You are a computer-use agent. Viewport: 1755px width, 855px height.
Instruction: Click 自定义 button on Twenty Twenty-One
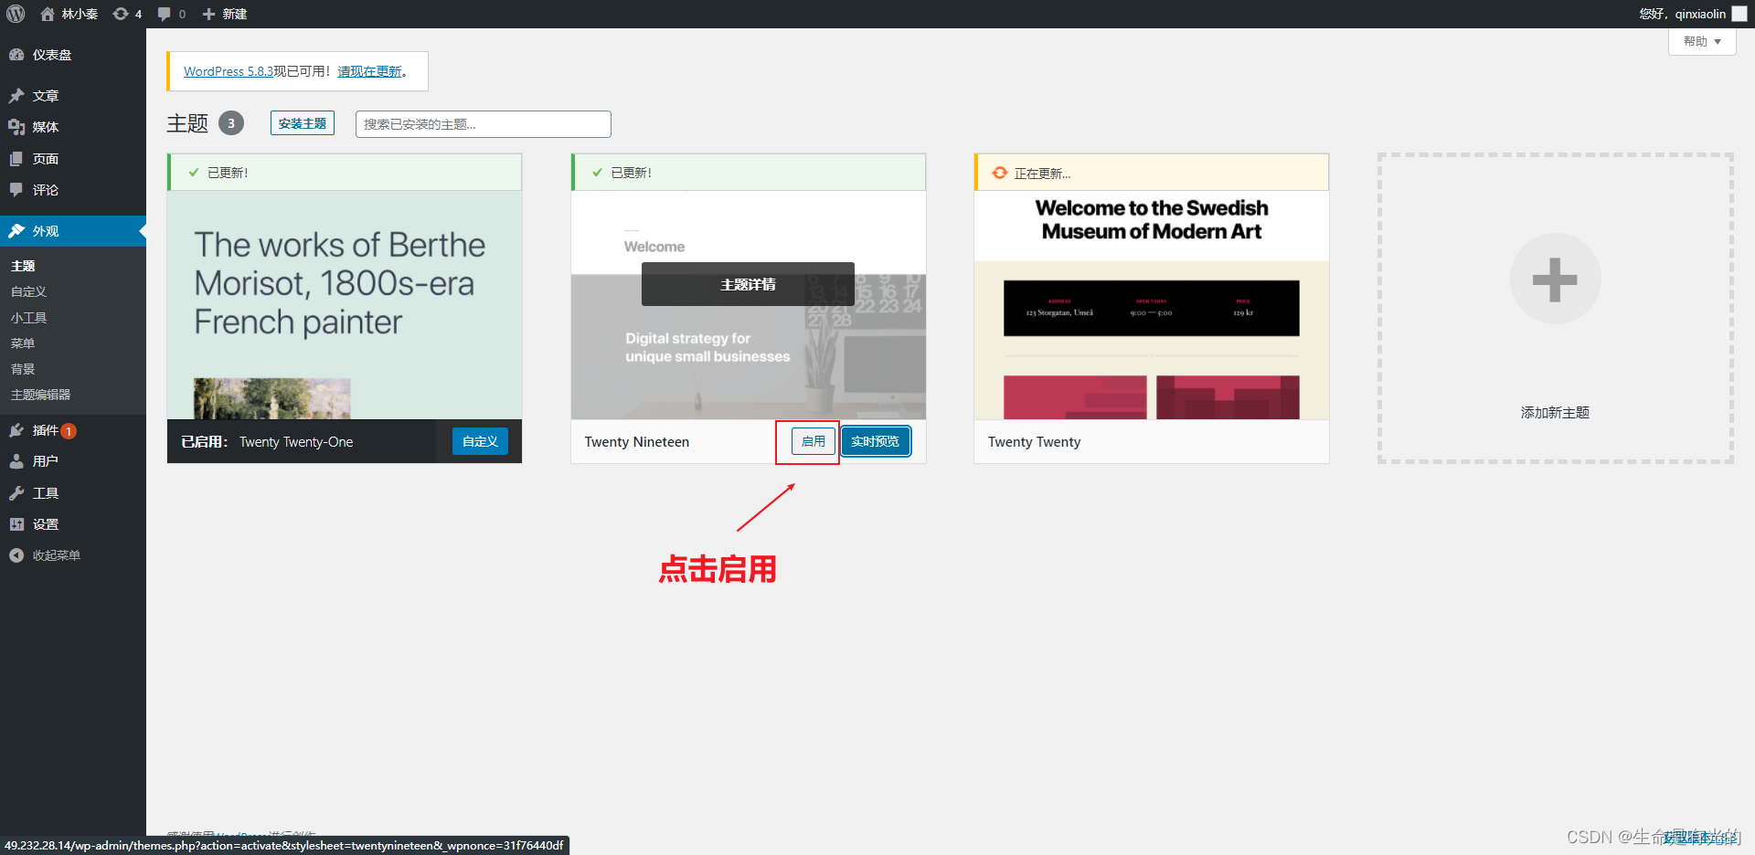tap(480, 441)
